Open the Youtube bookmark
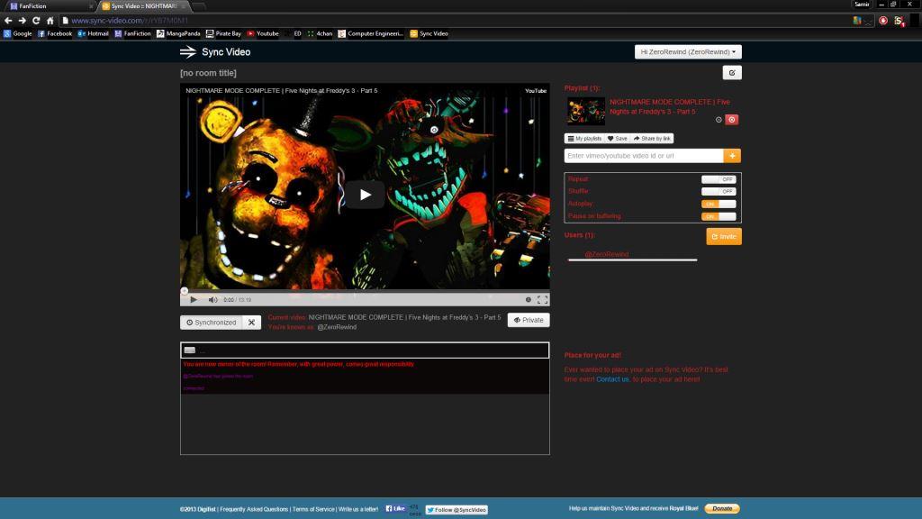 263,33
